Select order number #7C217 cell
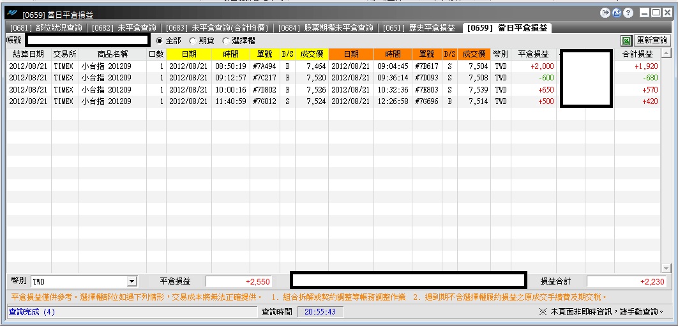The image size is (678, 326). (x=265, y=78)
